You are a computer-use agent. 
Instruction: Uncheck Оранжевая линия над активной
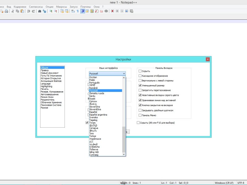pyautogui.click(x=140, y=100)
